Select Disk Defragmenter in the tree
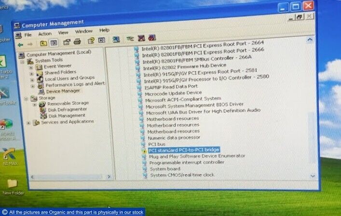This screenshot has height=216, width=341. (67, 109)
